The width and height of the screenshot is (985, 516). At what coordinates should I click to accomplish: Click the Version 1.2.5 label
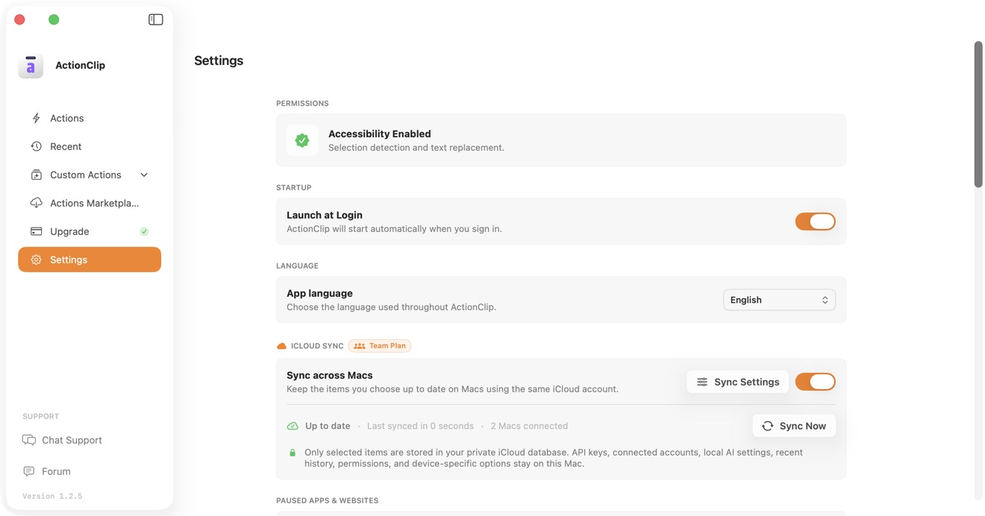[52, 496]
